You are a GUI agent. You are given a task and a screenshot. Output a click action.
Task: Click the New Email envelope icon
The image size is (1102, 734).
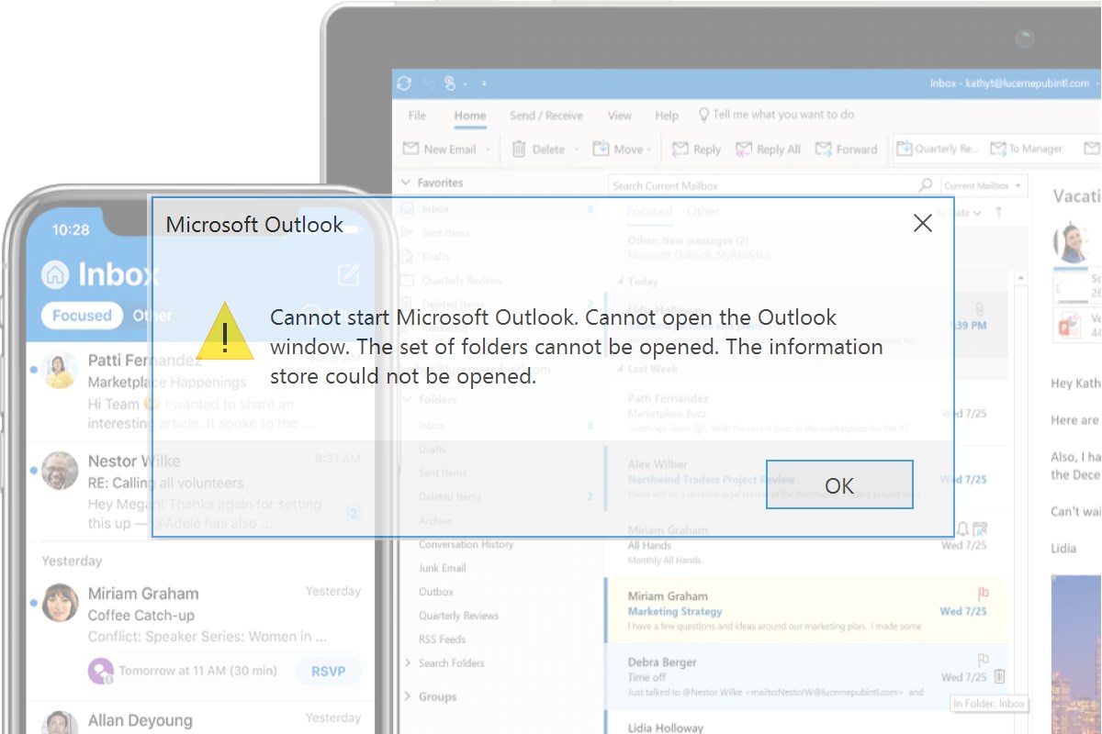(x=410, y=149)
